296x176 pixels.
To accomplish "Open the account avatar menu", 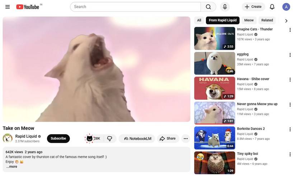I will tap(286, 7).
